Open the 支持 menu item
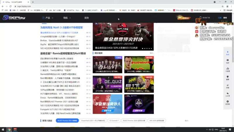Screen dimensions: 234x132 pos(86,18)
